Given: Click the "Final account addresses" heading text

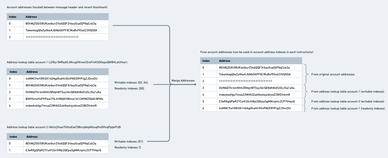Looking at the screenshot, I should coord(256,52).
